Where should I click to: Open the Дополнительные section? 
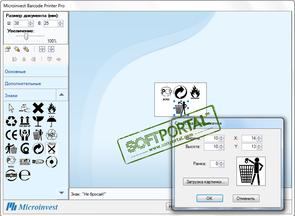[x=36, y=83]
